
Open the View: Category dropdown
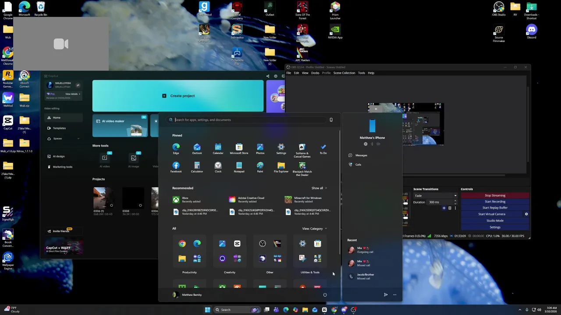pyautogui.click(x=314, y=228)
